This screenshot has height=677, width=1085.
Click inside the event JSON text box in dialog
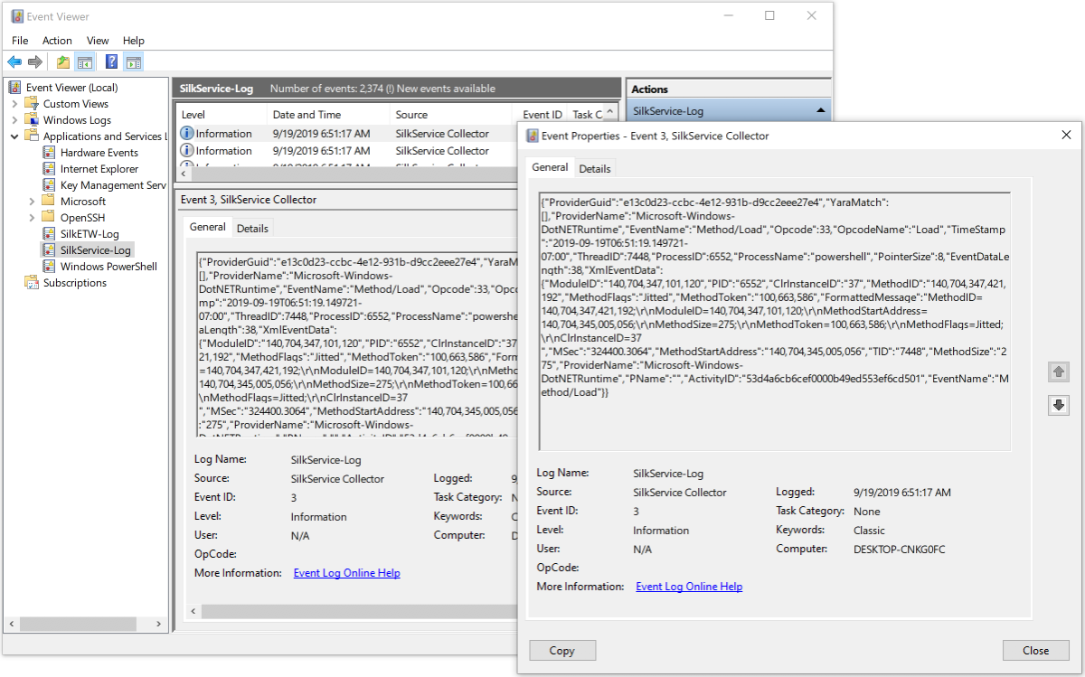[x=774, y=321]
